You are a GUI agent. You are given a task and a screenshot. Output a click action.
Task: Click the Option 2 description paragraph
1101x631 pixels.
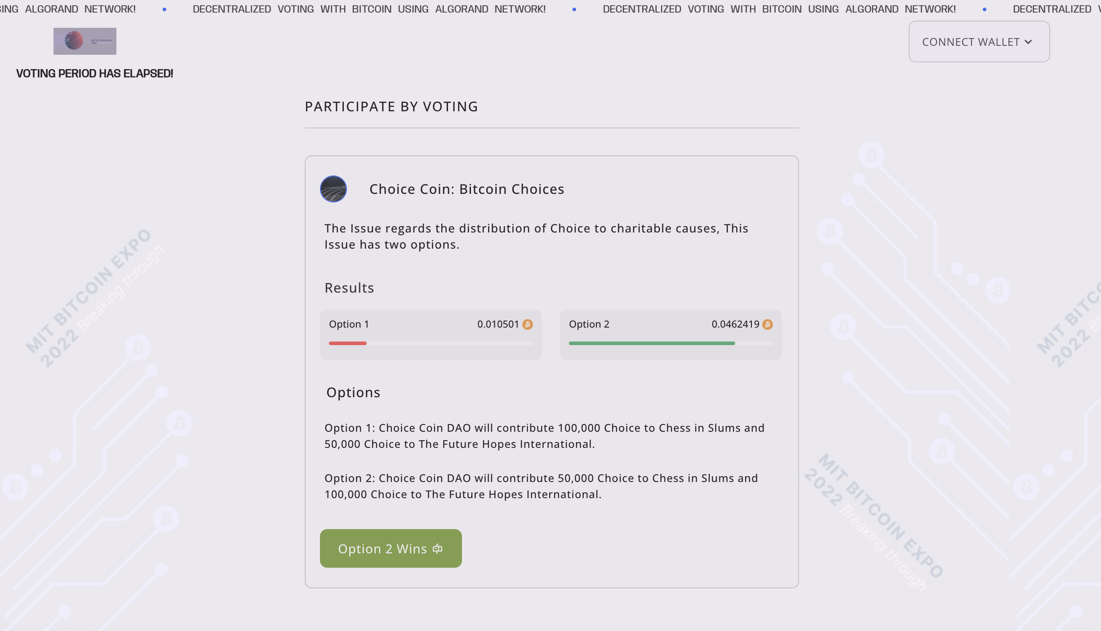click(x=541, y=486)
